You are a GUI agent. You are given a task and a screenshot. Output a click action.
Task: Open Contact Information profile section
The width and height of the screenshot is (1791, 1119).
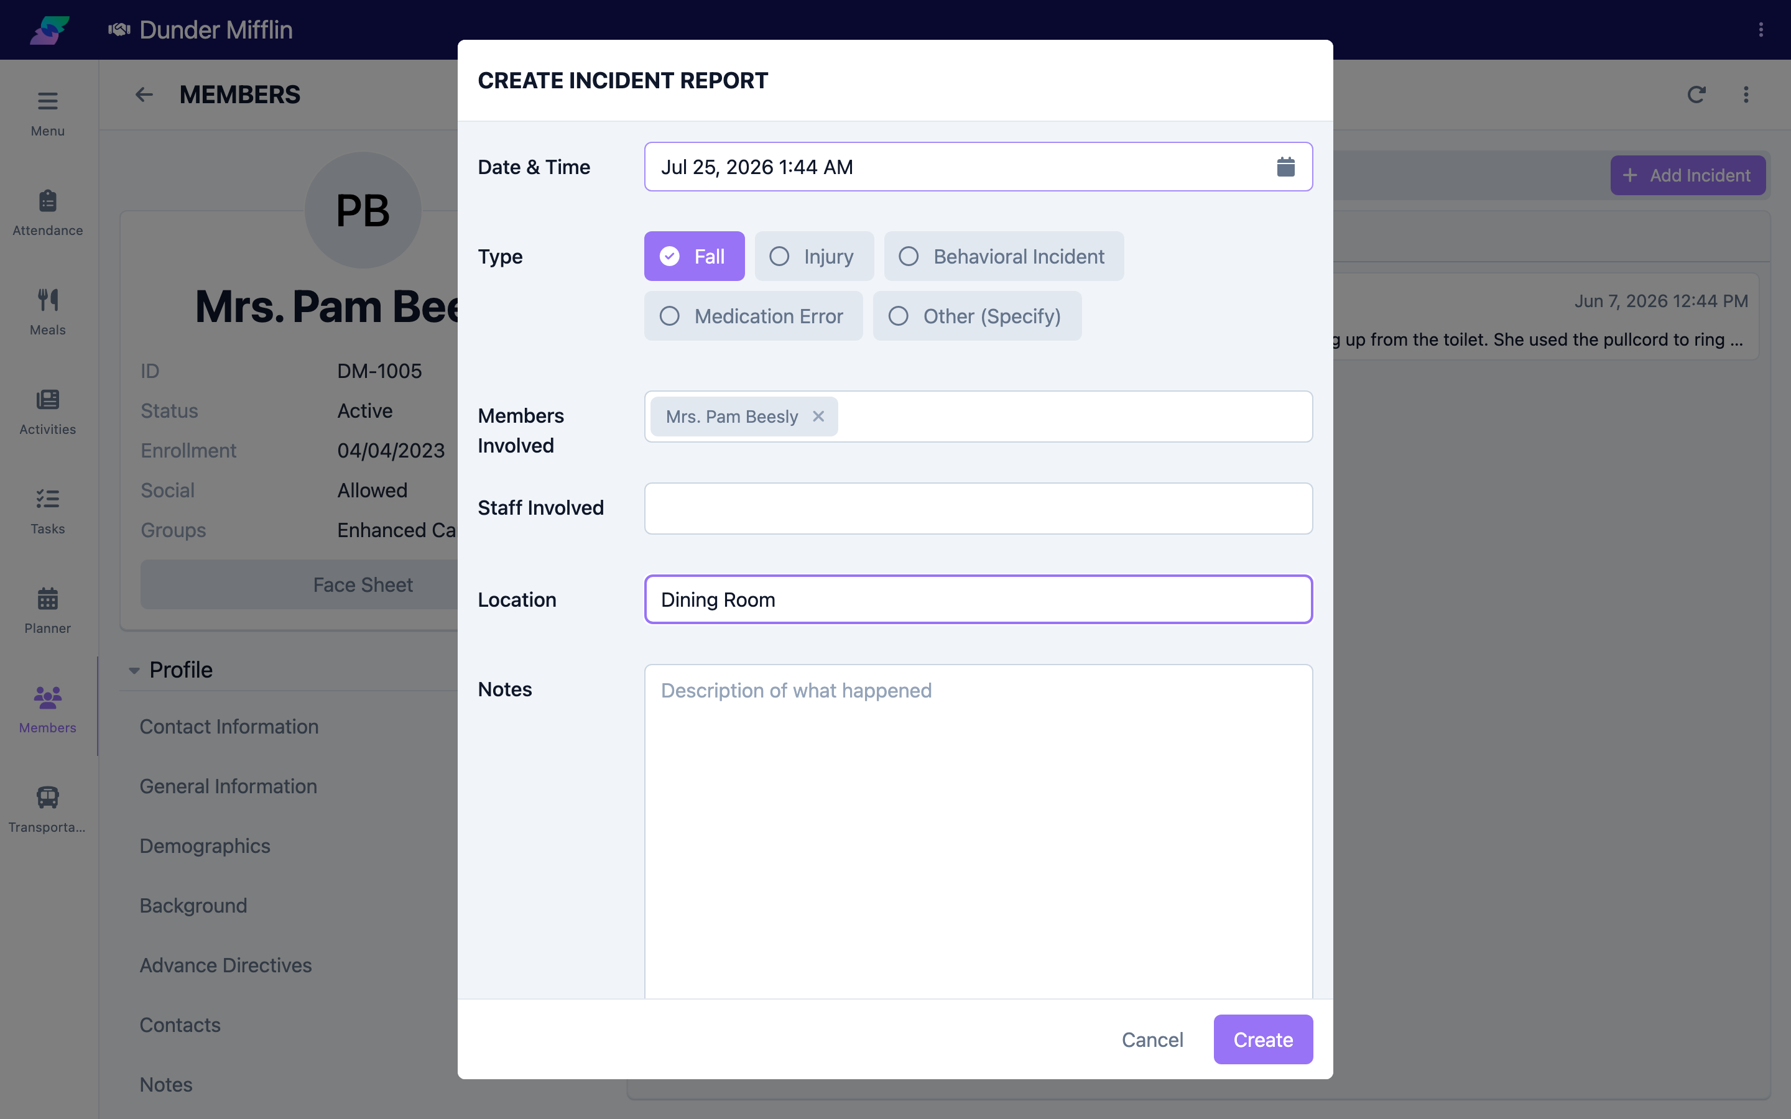(x=229, y=727)
